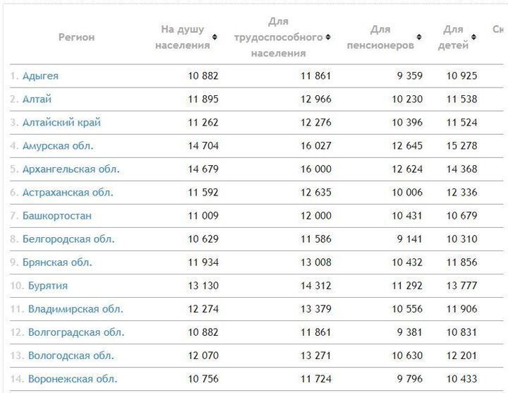Select Владимирская обл. in the list
The width and height of the screenshot is (508, 393).
(x=75, y=308)
